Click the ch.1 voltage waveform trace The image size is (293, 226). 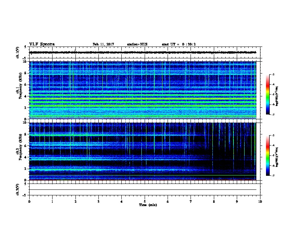click(143, 52)
